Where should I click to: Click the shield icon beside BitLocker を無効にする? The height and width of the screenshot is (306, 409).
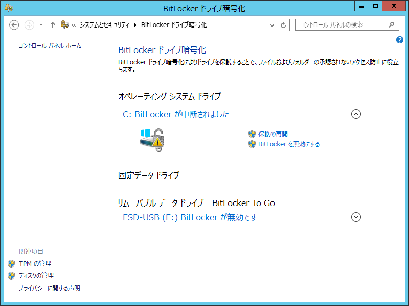click(252, 144)
